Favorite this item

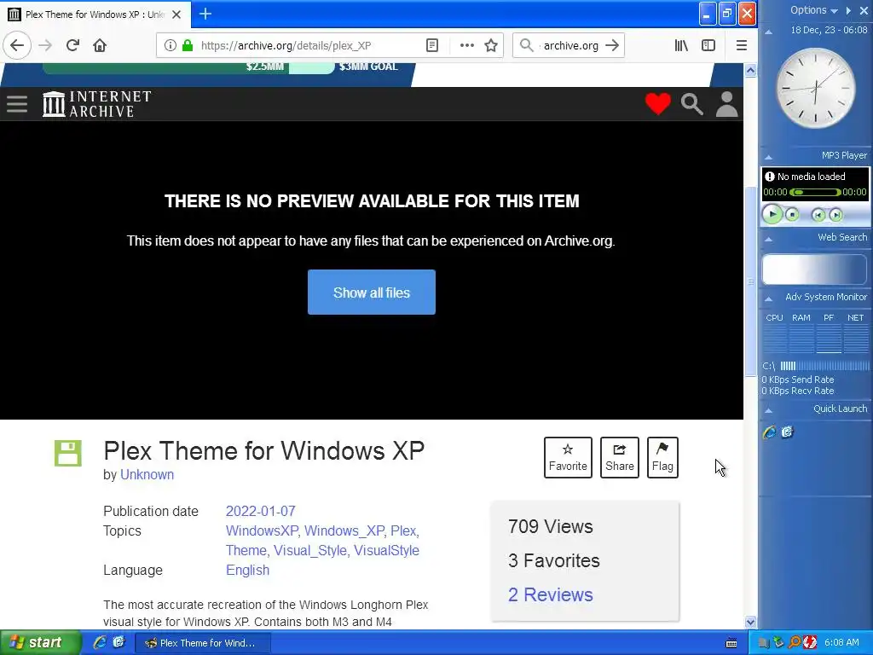point(568,458)
